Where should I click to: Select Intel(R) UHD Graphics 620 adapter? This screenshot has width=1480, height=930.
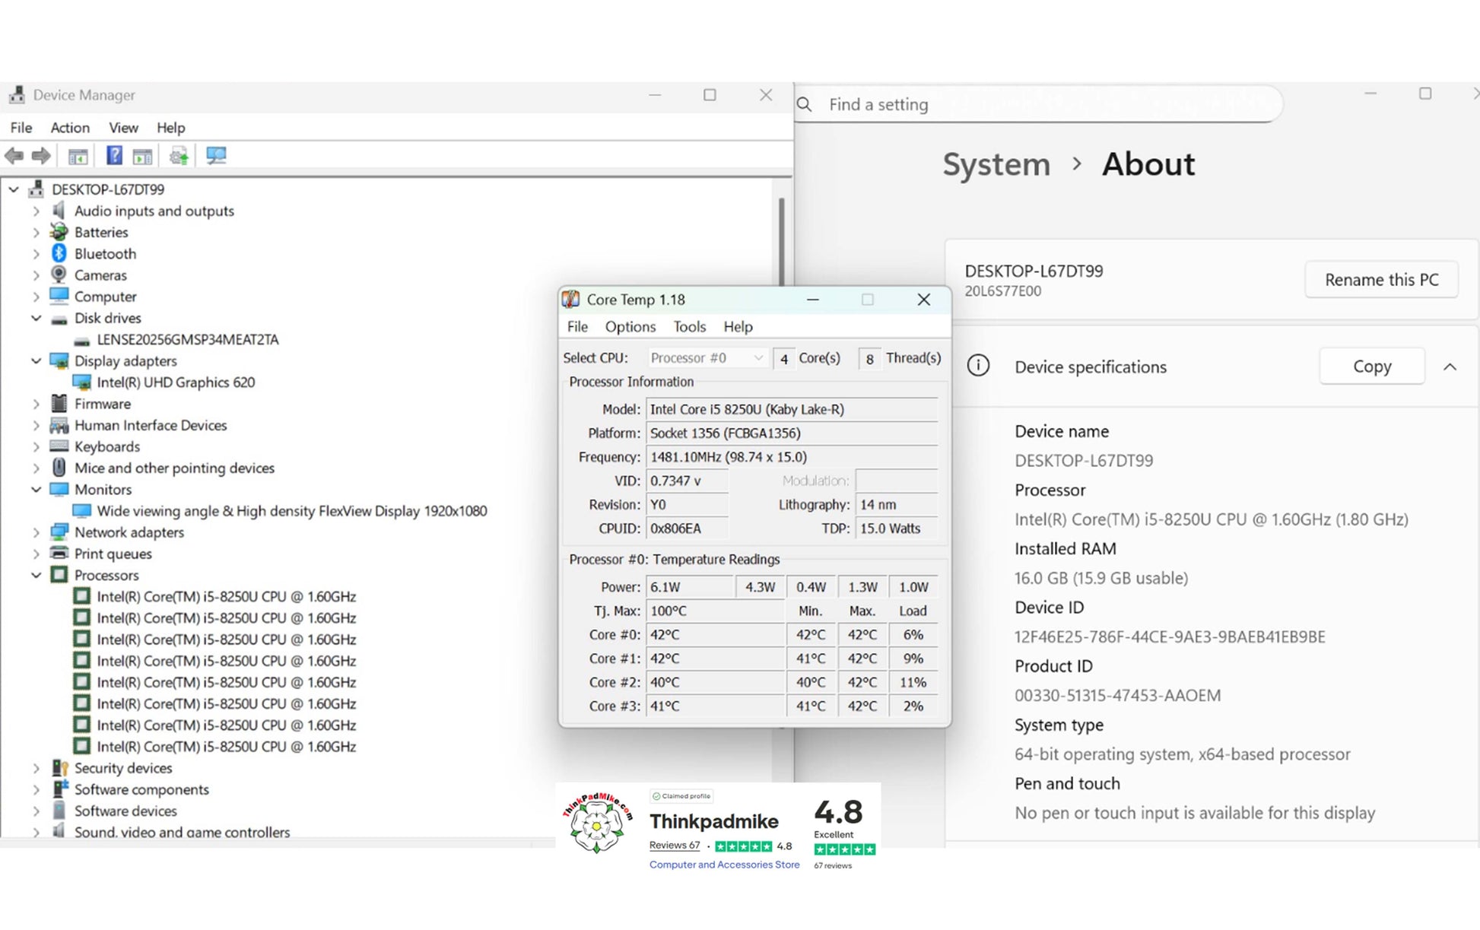tap(176, 382)
